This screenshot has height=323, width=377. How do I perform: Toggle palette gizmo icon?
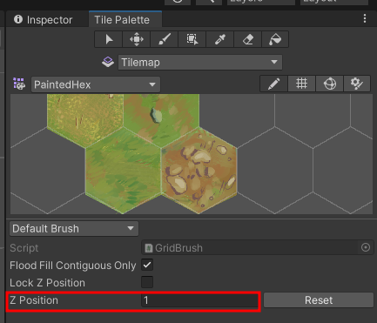point(330,84)
